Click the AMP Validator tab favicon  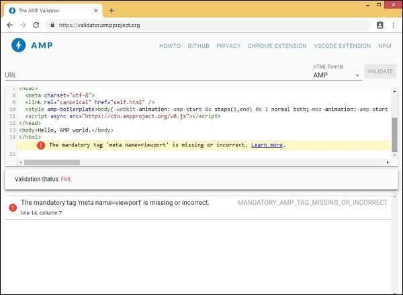coord(12,11)
